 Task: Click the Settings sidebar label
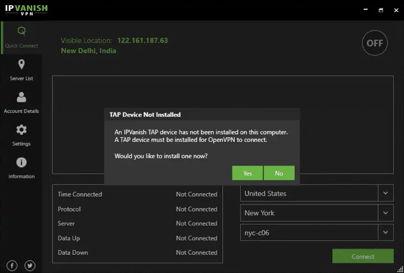coord(22,144)
